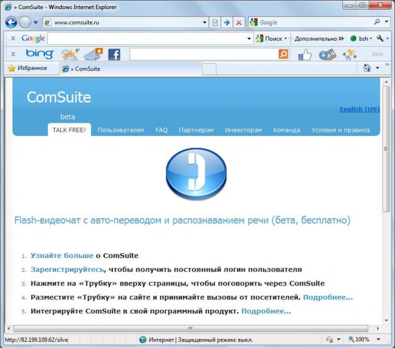Click the horizontal scrollbar right arrow
Image resolution: width=395 pixels, height=348 pixels.
[378, 329]
